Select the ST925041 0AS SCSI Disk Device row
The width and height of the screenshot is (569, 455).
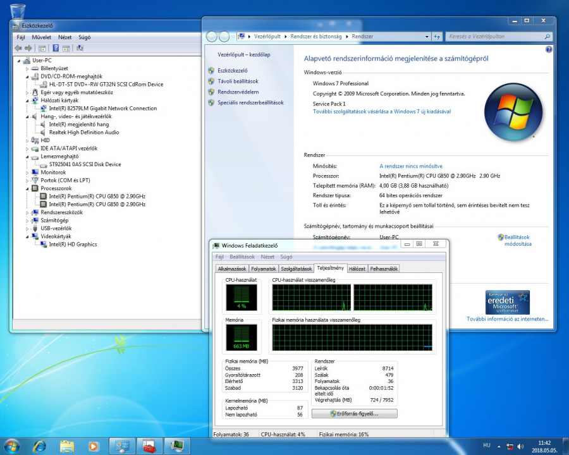(x=85, y=164)
